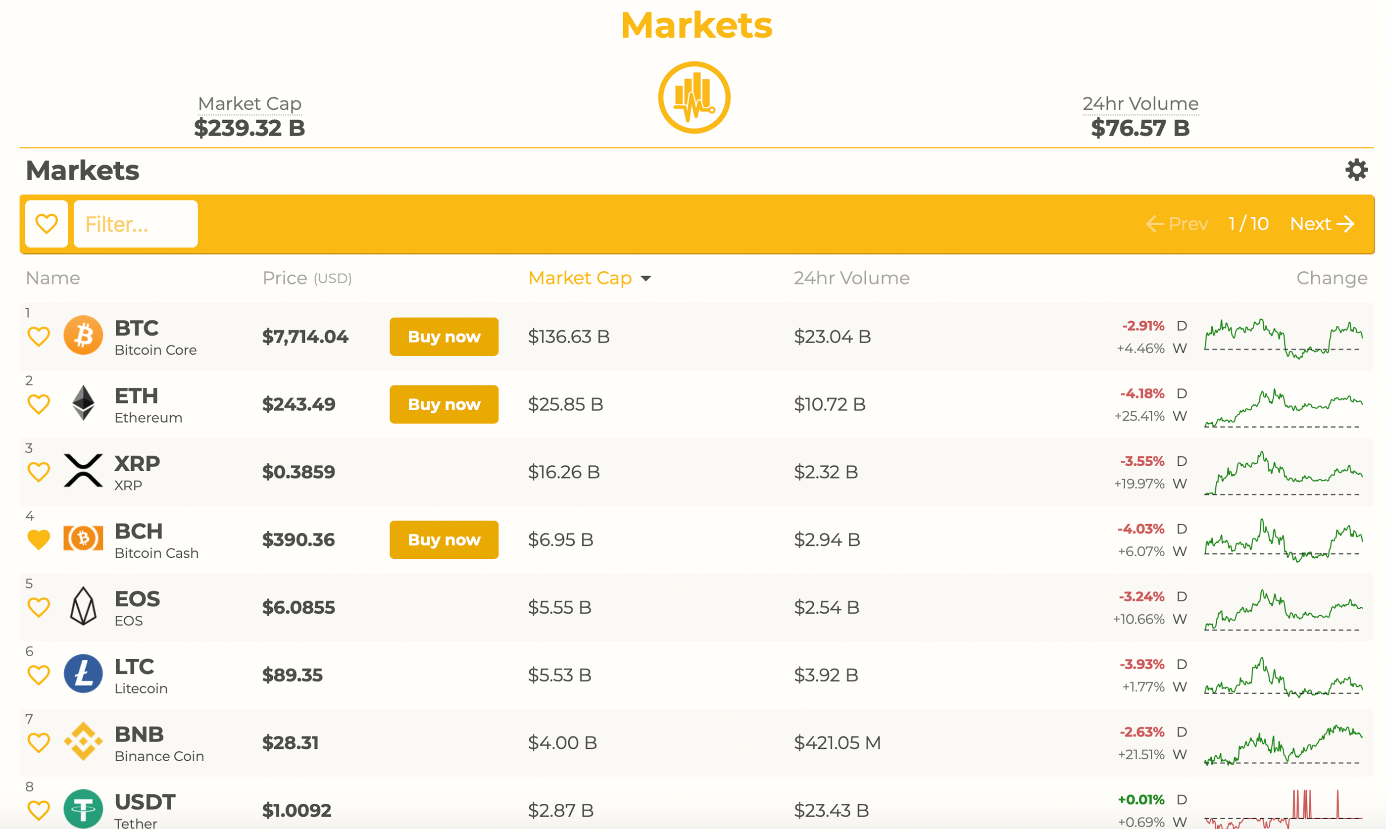Click the $136.63 B market cap

[x=569, y=337]
